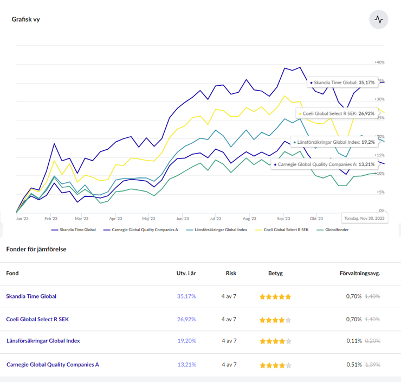Open Carnegie Global Quality Companies A link in table
This screenshot has height=382, width=401.
(53, 365)
